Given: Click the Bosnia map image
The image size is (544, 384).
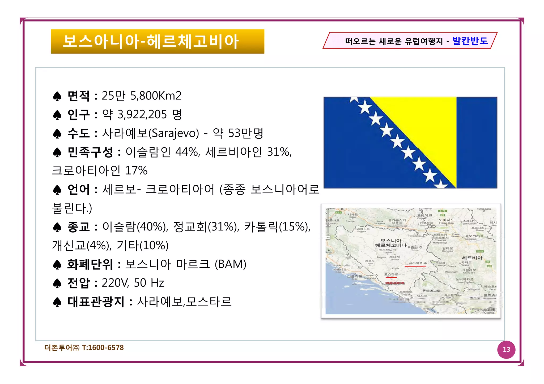Looking at the screenshot, I should 411,261.
